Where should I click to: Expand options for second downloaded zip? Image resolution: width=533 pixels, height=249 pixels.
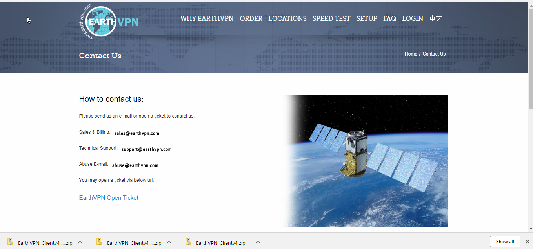[169, 242]
